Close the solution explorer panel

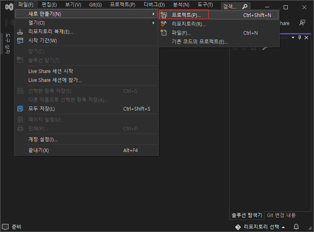tap(306, 38)
